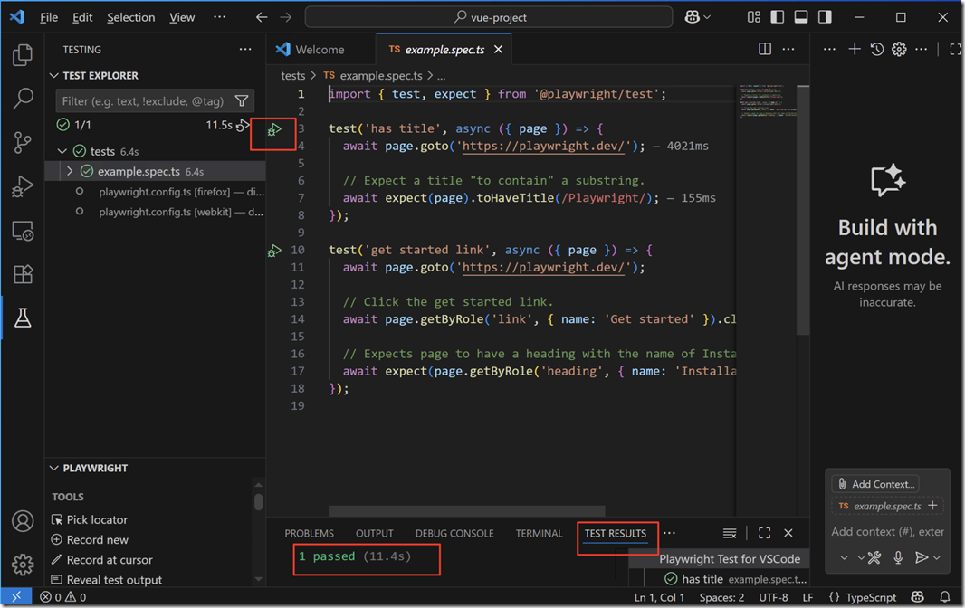Image resolution: width=965 pixels, height=608 pixels.
Task: Open the Edit menu
Action: click(82, 17)
